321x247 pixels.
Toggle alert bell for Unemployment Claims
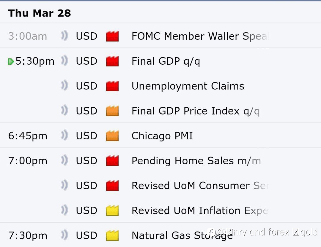click(64, 86)
